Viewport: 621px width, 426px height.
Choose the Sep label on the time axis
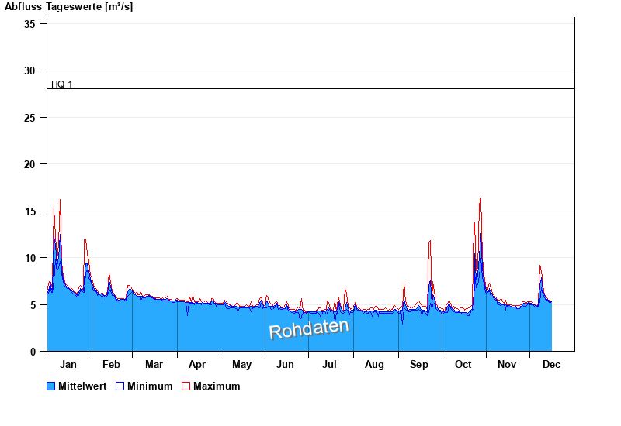click(419, 364)
